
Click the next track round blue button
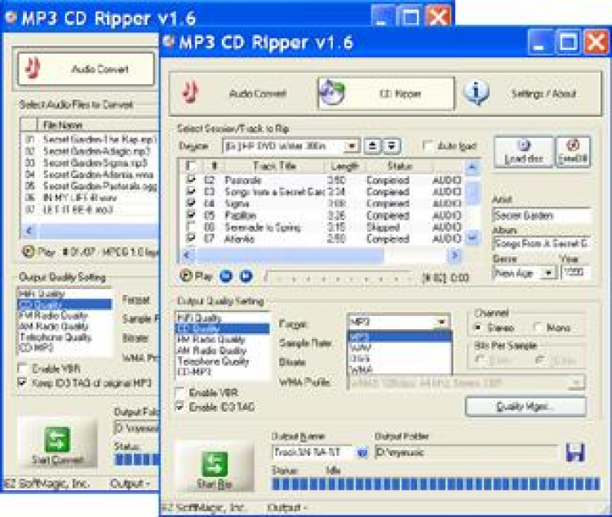coord(246,276)
